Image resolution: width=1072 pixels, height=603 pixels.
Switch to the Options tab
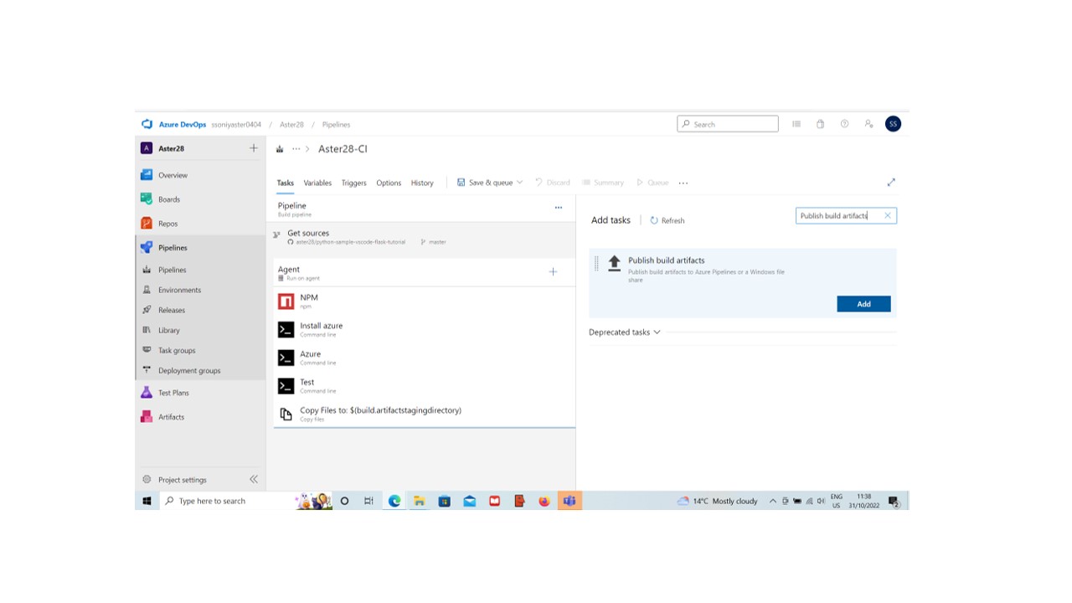pyautogui.click(x=389, y=183)
